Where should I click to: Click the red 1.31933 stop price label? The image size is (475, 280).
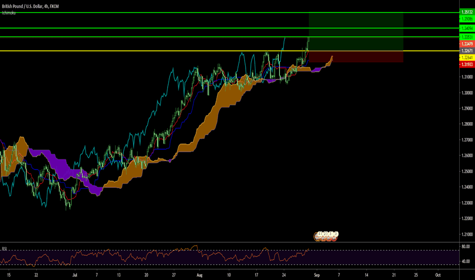(x=467, y=64)
